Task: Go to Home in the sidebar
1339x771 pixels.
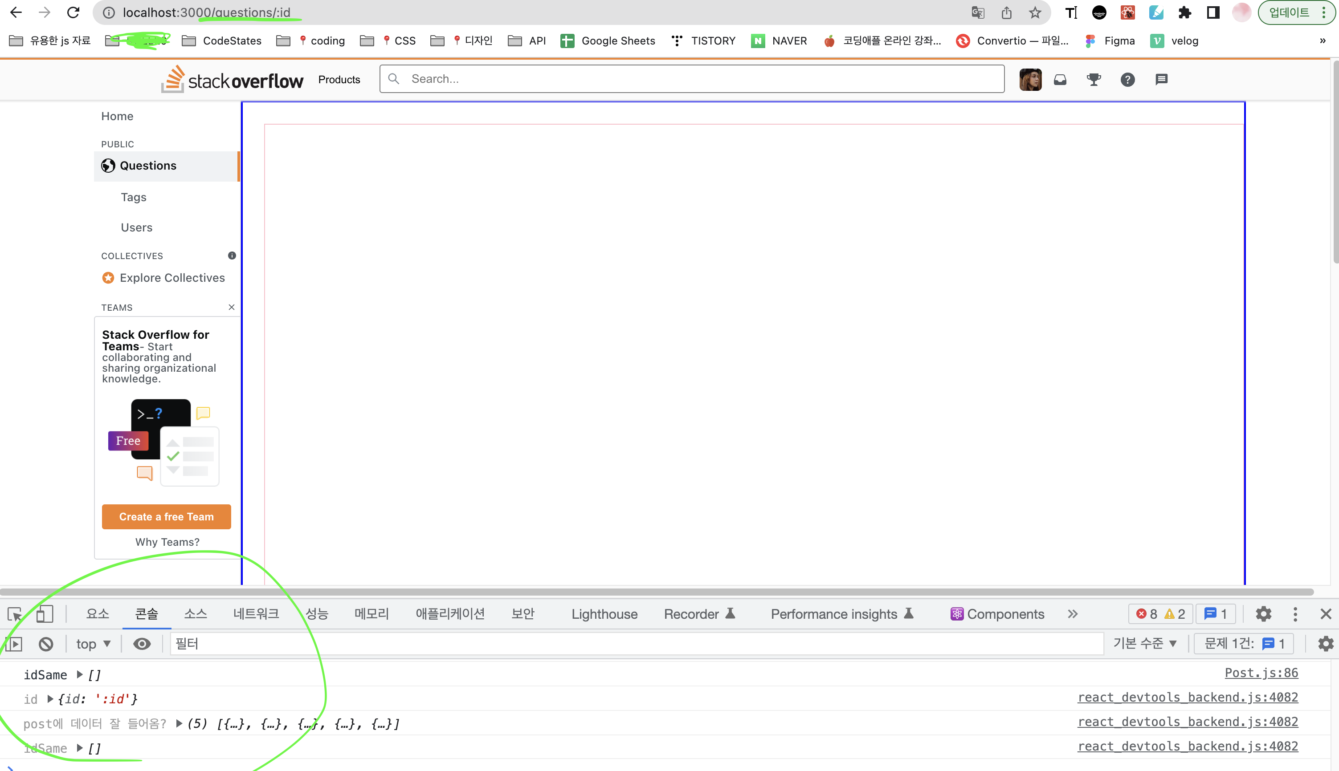Action: [x=117, y=116]
